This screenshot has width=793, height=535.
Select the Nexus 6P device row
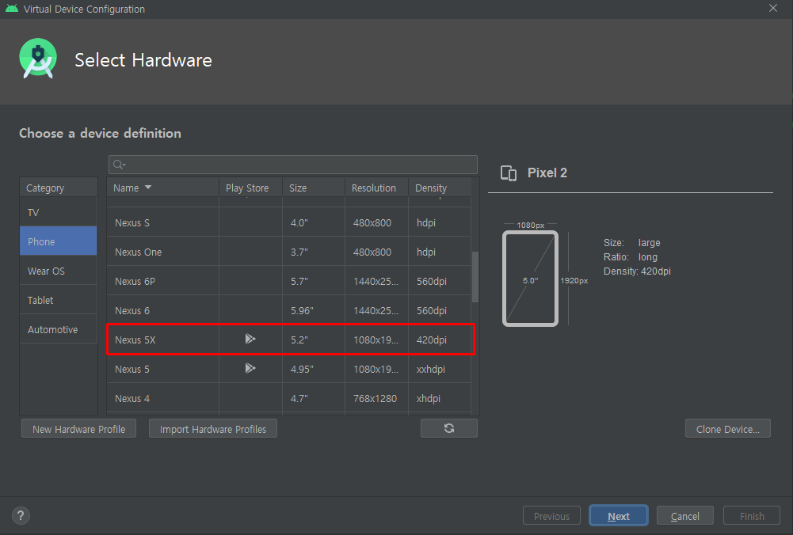[289, 281]
